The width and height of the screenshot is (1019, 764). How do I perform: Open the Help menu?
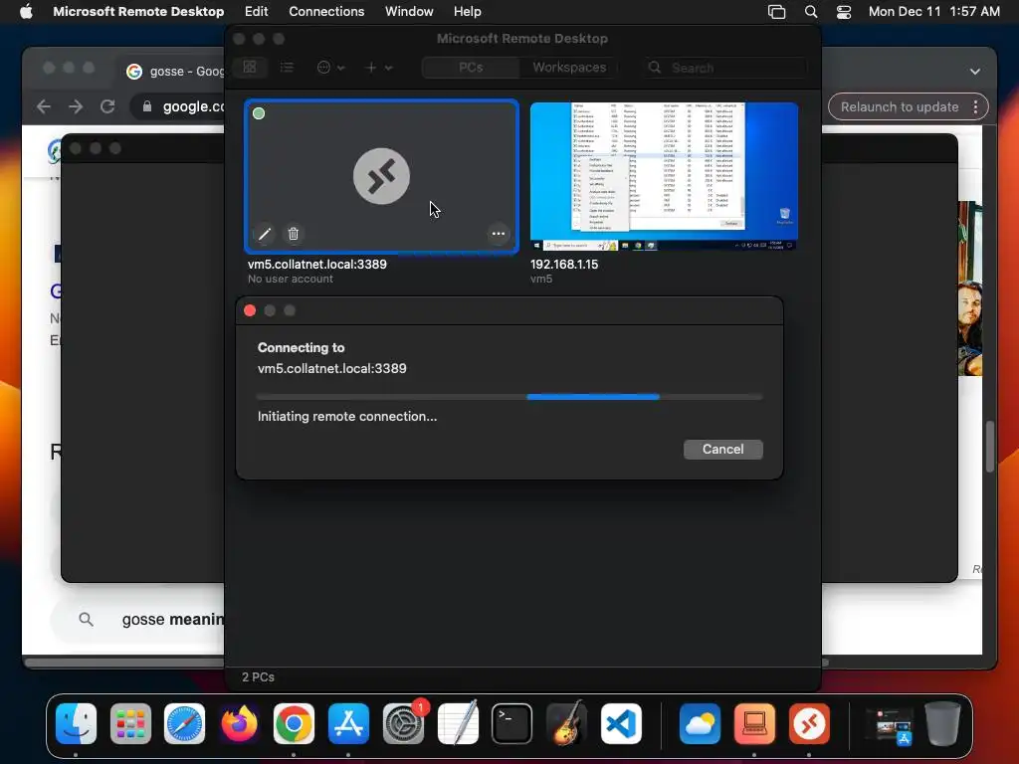coord(468,12)
